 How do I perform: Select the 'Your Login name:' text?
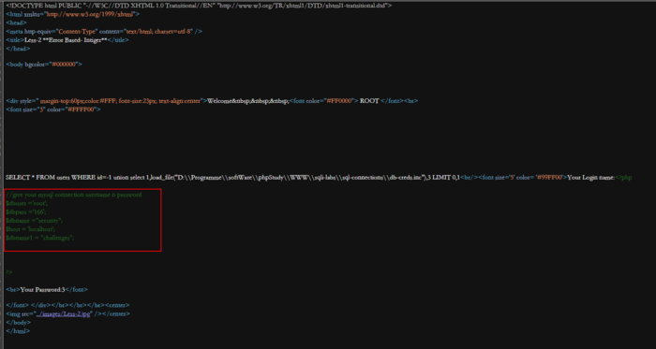point(590,178)
